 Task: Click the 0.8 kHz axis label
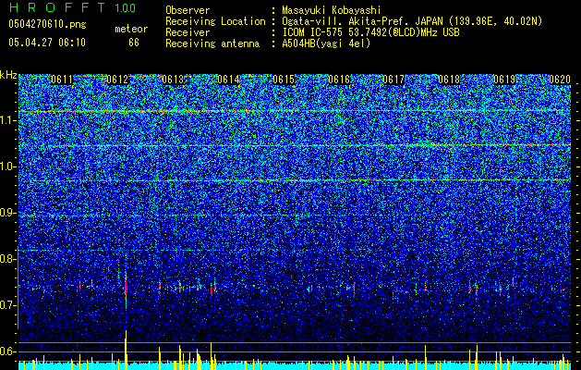(x=7, y=259)
